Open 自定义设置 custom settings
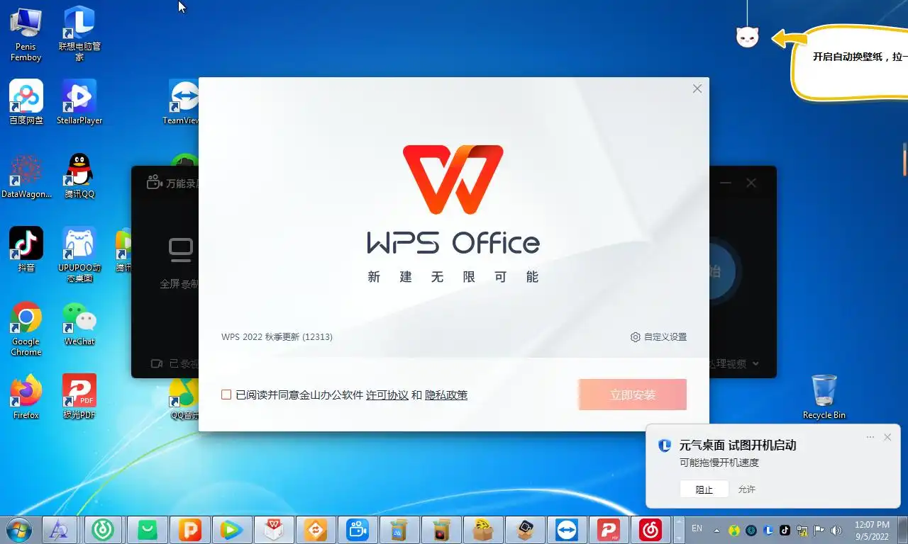Viewport: 908px width, 544px height. (x=658, y=337)
